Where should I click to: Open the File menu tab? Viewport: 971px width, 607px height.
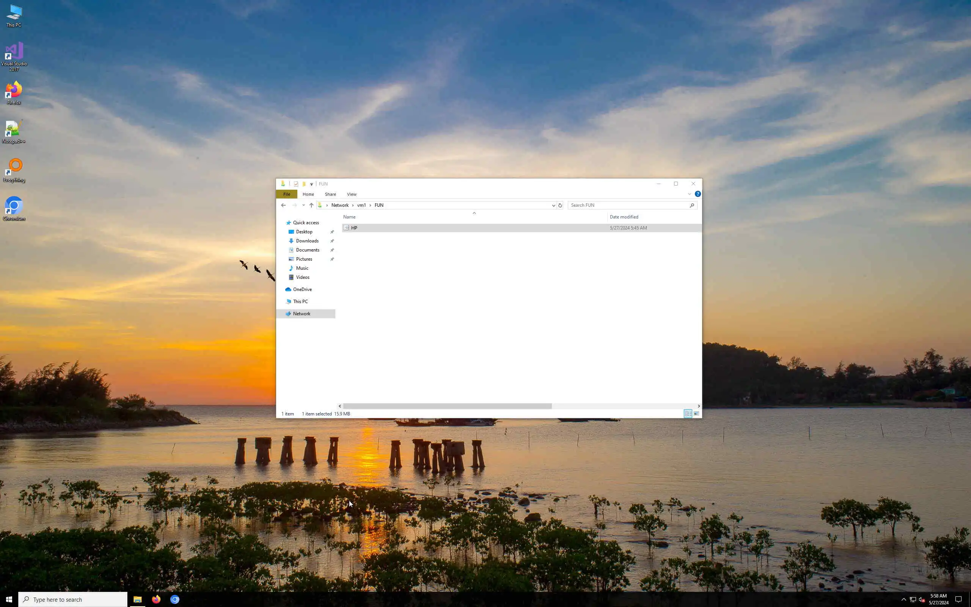tap(286, 194)
